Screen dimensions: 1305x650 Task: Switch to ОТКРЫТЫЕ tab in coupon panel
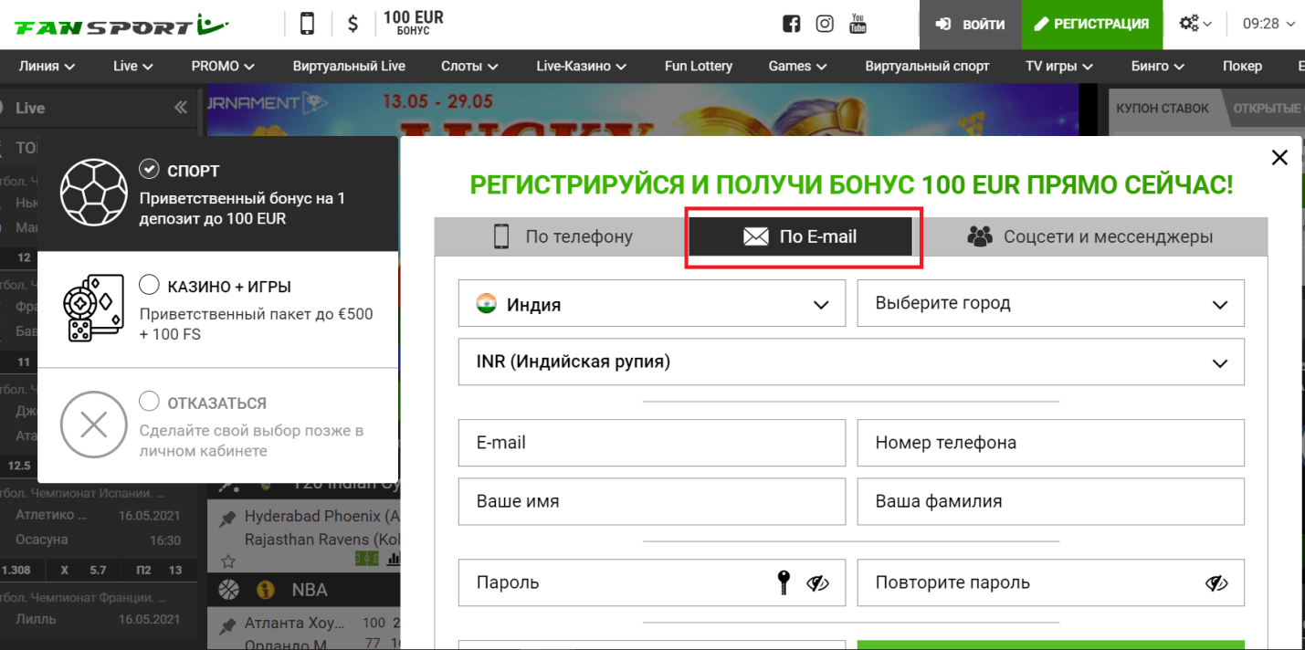tap(1266, 108)
